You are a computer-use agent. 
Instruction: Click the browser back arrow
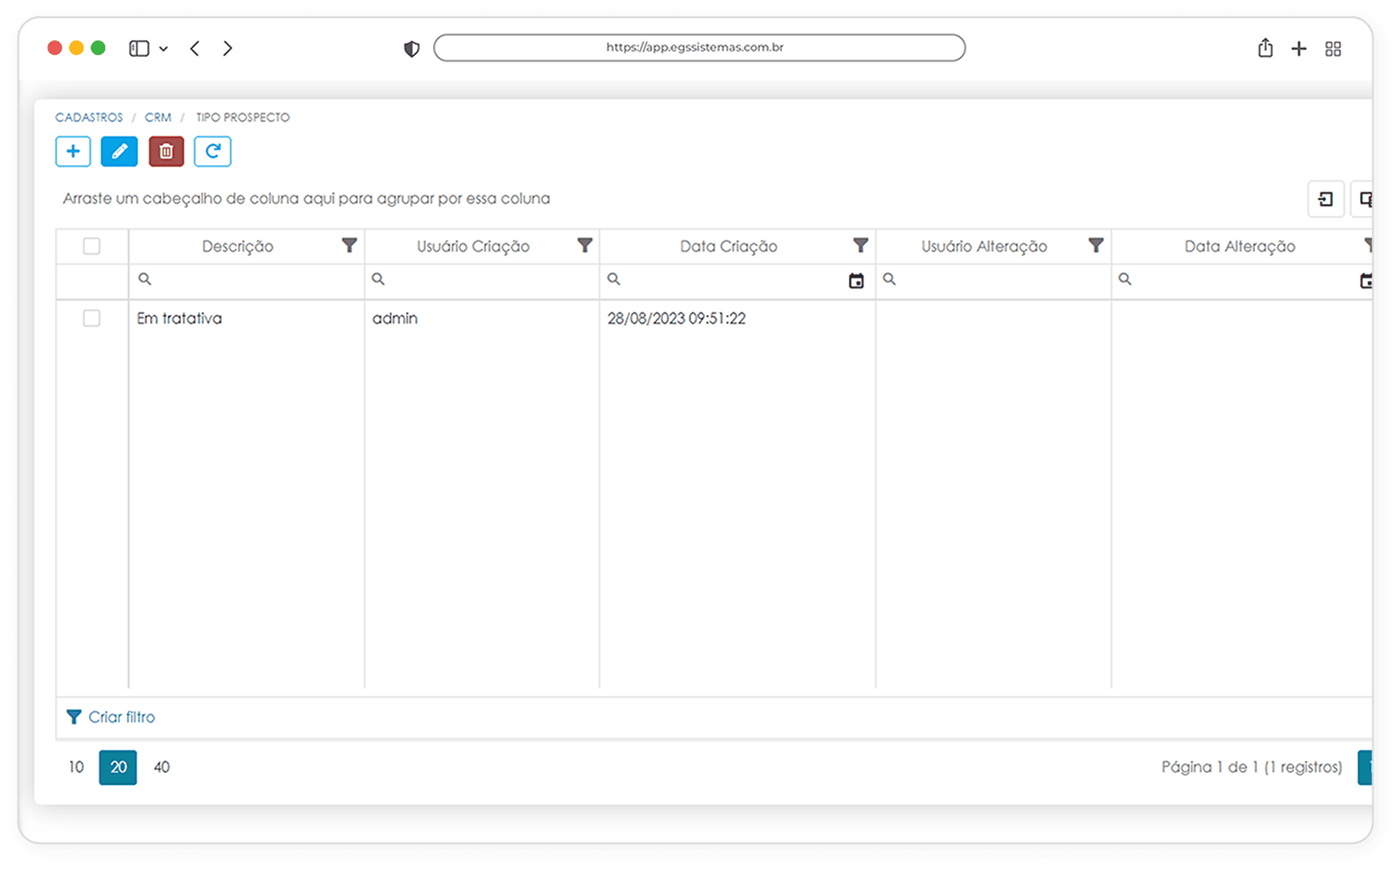[x=195, y=48]
